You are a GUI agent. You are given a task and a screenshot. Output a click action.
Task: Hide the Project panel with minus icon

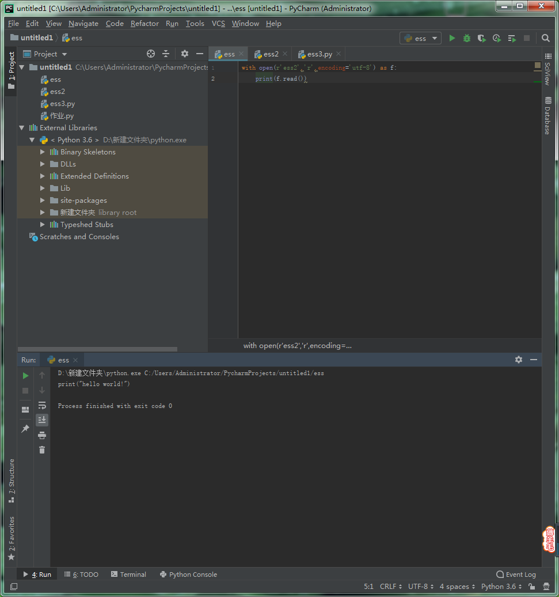tap(200, 54)
